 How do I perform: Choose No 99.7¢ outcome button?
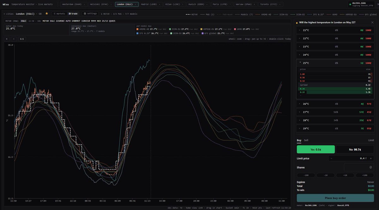[355, 149]
